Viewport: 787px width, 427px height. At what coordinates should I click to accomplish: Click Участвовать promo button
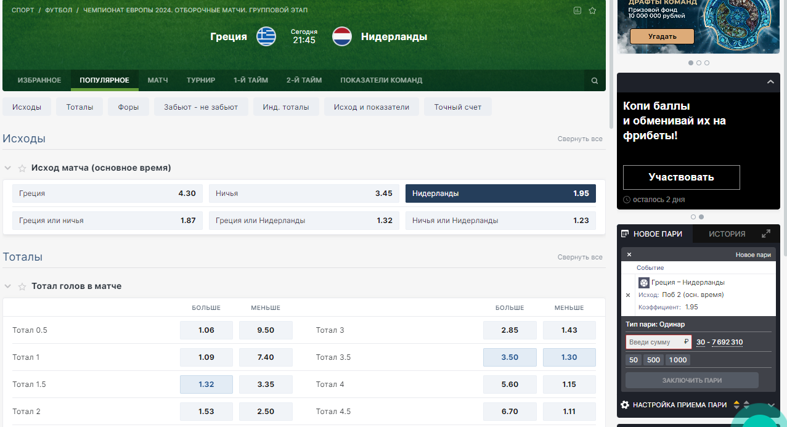click(x=681, y=177)
